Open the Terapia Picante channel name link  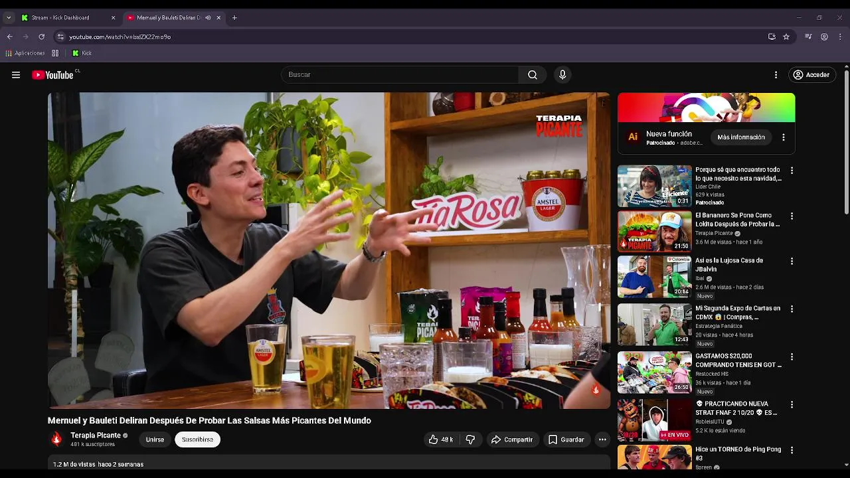click(x=96, y=436)
